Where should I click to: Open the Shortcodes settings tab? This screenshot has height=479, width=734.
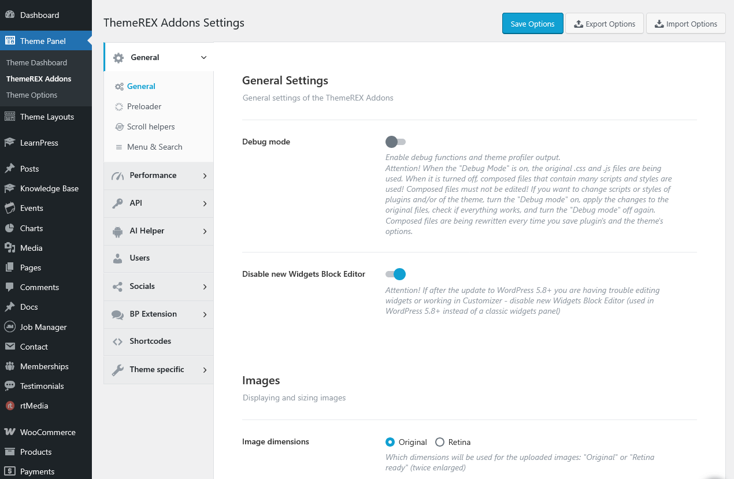click(x=159, y=341)
